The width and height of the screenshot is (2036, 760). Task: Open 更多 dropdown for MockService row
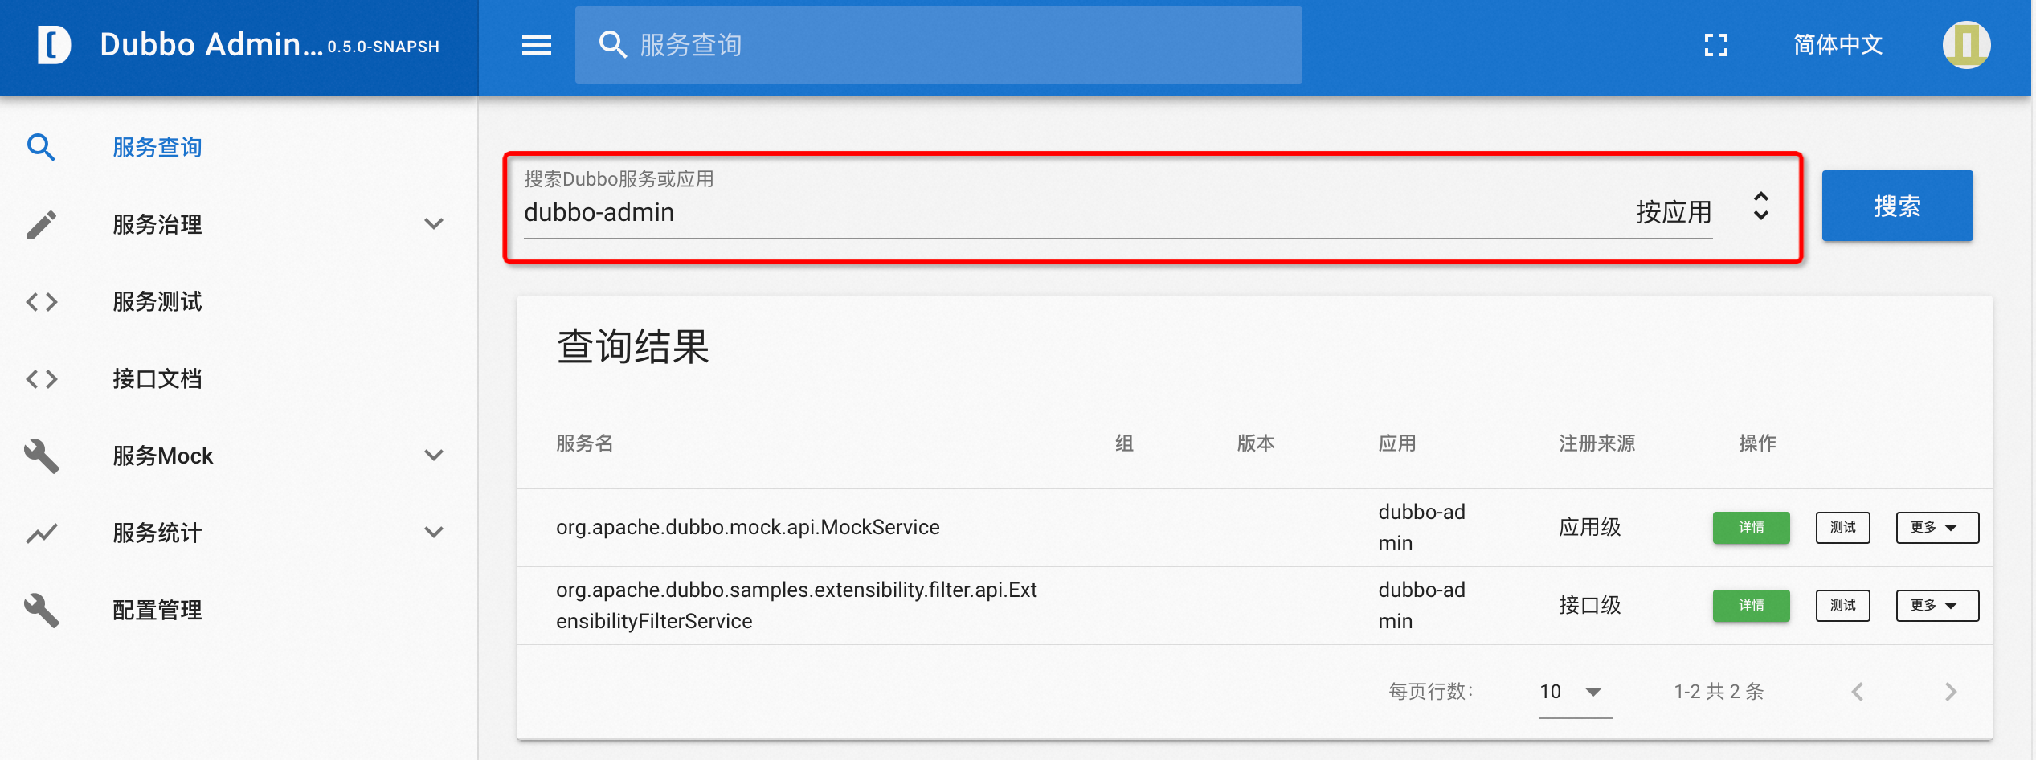click(x=1936, y=528)
